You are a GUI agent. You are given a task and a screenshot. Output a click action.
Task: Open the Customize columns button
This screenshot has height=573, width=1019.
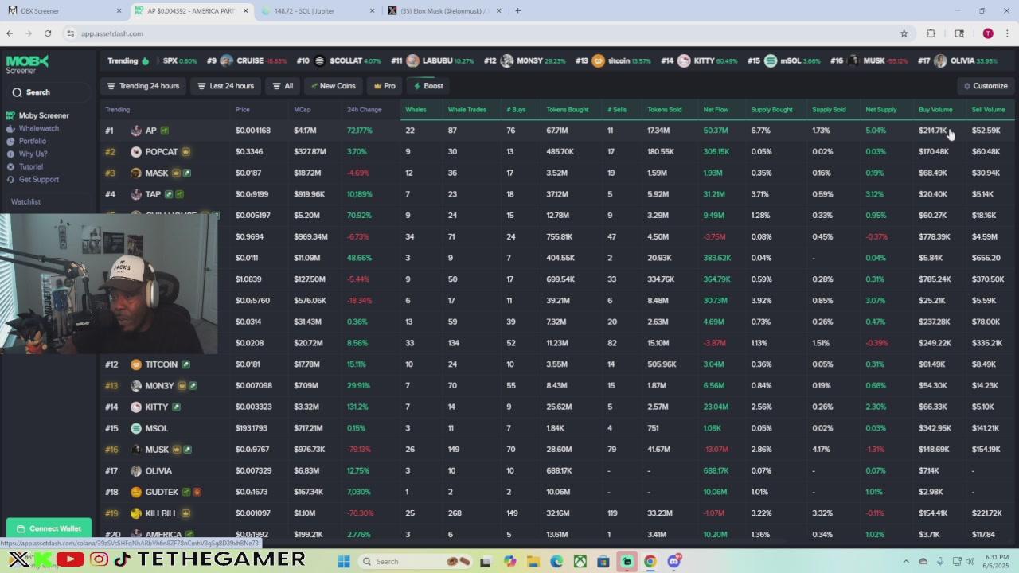coord(986,86)
